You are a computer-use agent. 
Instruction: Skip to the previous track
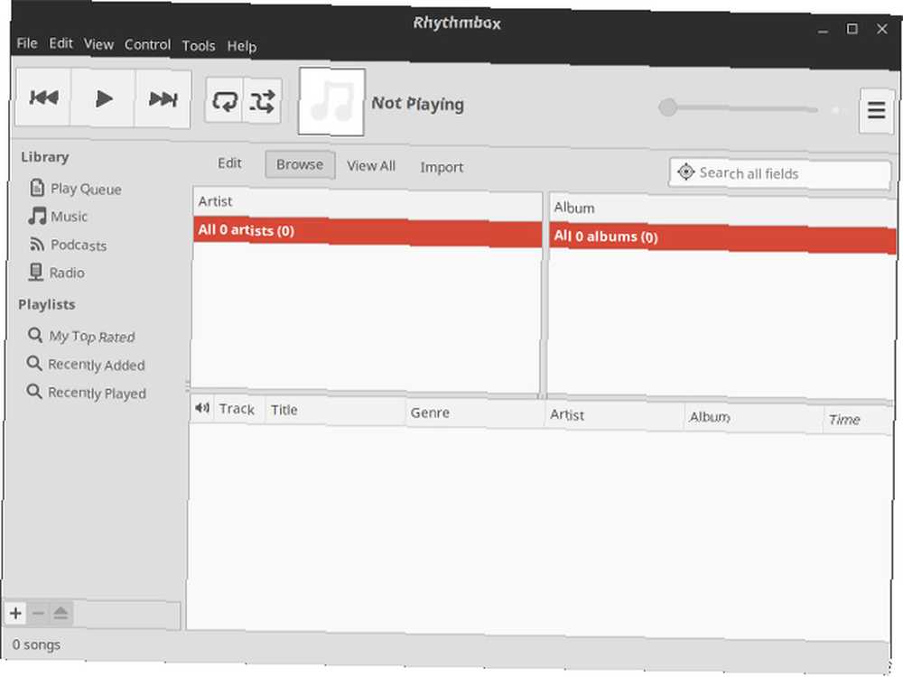click(43, 97)
